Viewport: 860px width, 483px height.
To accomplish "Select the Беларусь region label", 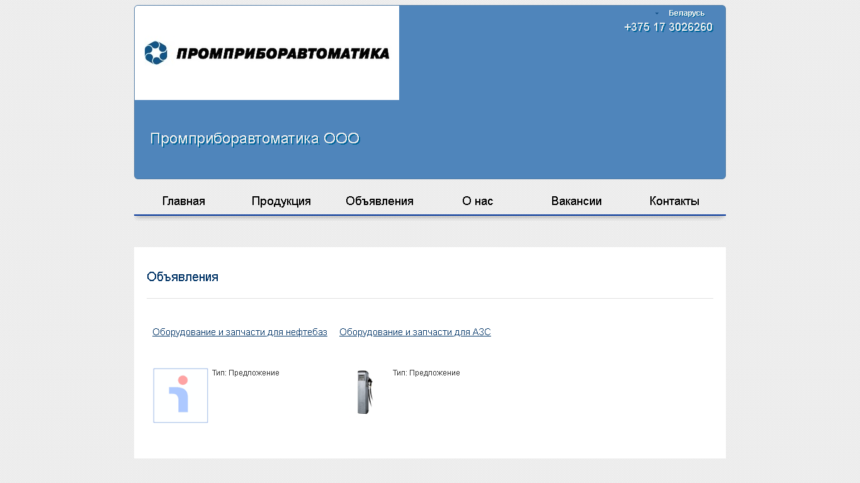I will coord(686,13).
